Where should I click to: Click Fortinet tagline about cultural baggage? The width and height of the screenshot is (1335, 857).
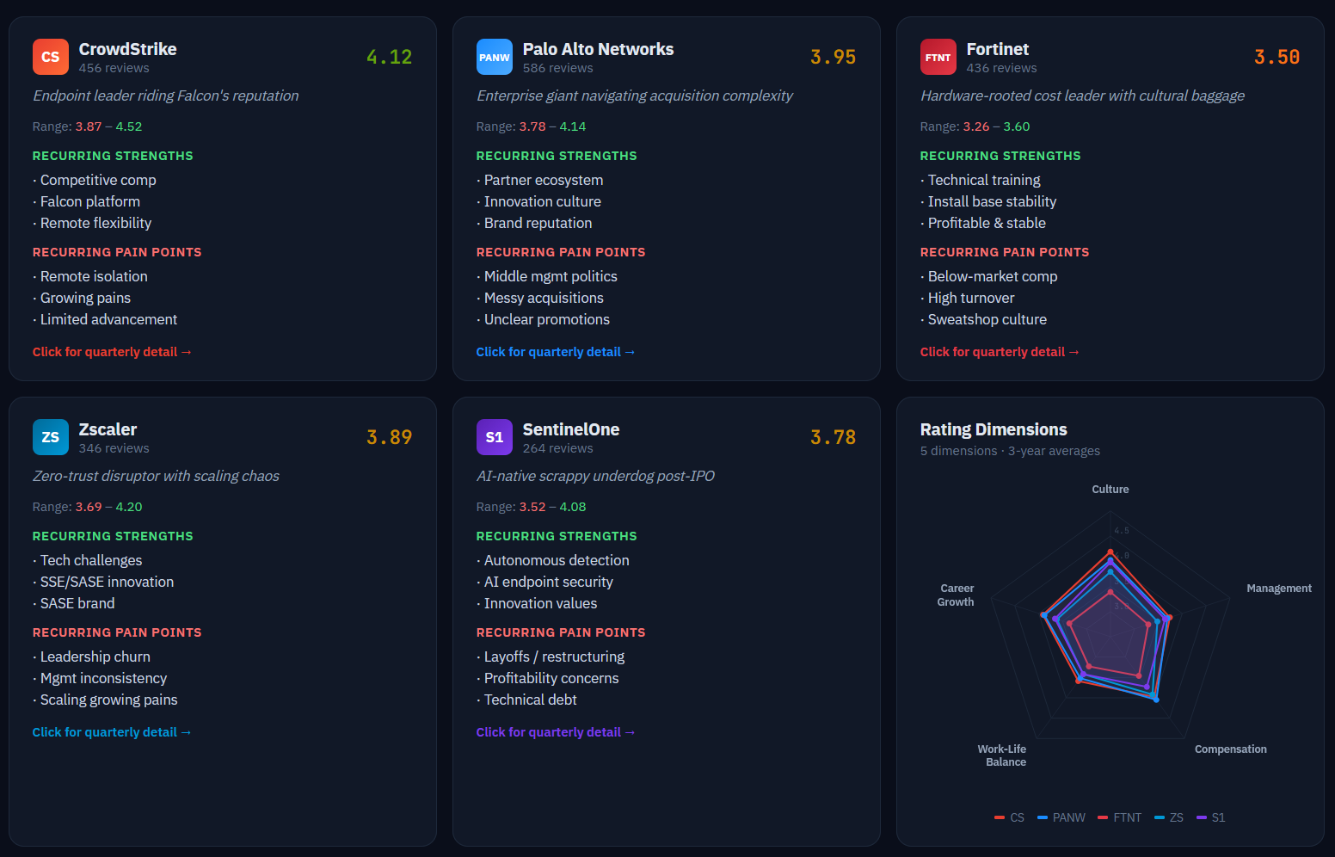(x=1082, y=96)
